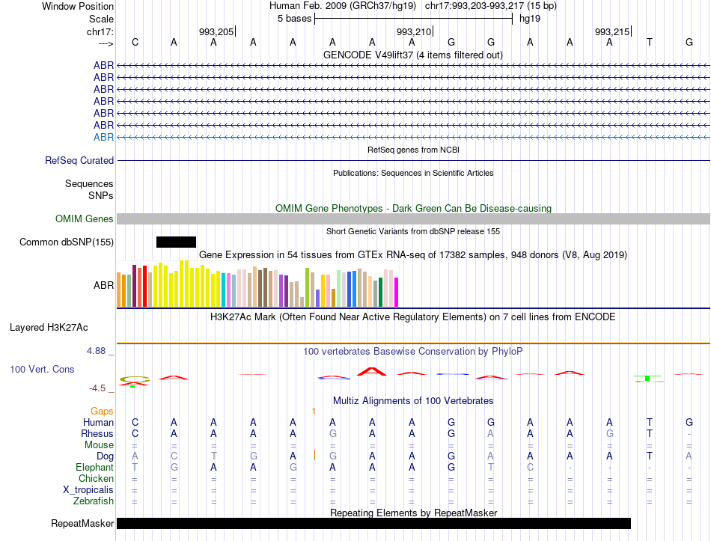Click the ABR label beside GTEx chart
Image resolution: width=711 pixels, height=541 pixels.
coord(103,285)
